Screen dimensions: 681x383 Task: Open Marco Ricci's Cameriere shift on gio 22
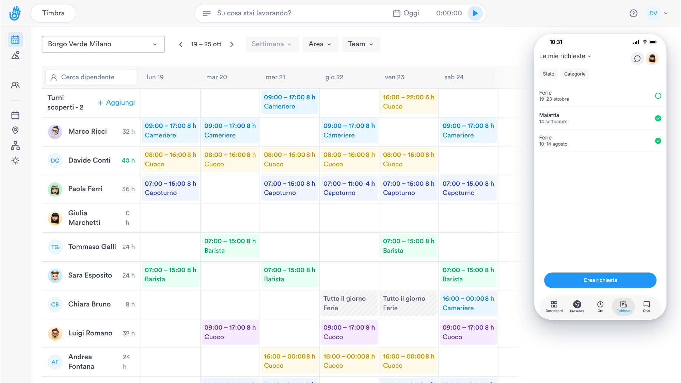[x=349, y=131]
